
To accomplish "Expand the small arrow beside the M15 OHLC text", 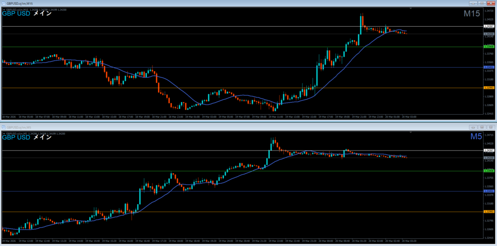I will (x=3, y=9).
